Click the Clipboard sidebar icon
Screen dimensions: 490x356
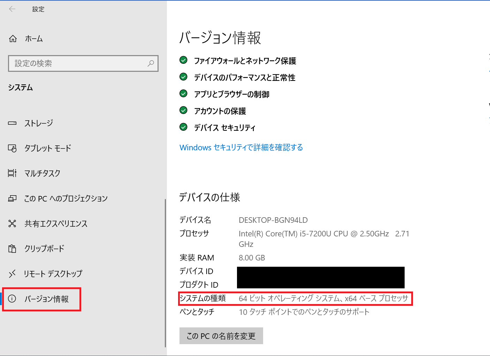tap(12, 249)
